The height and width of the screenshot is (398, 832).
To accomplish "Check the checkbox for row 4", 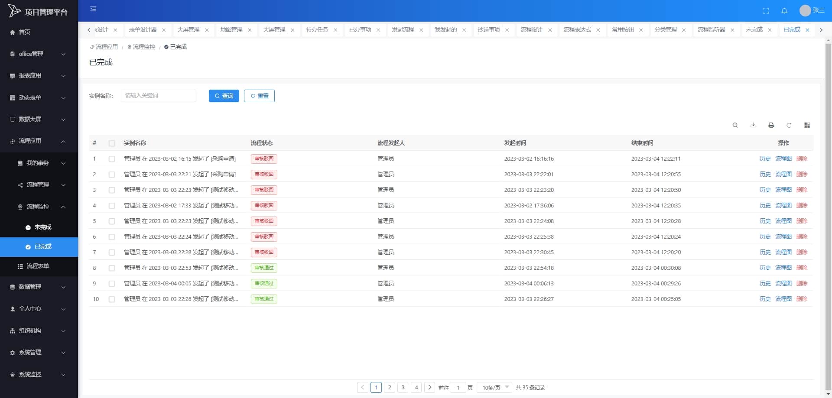I will point(112,206).
